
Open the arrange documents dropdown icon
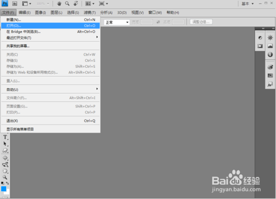coord(89,3)
